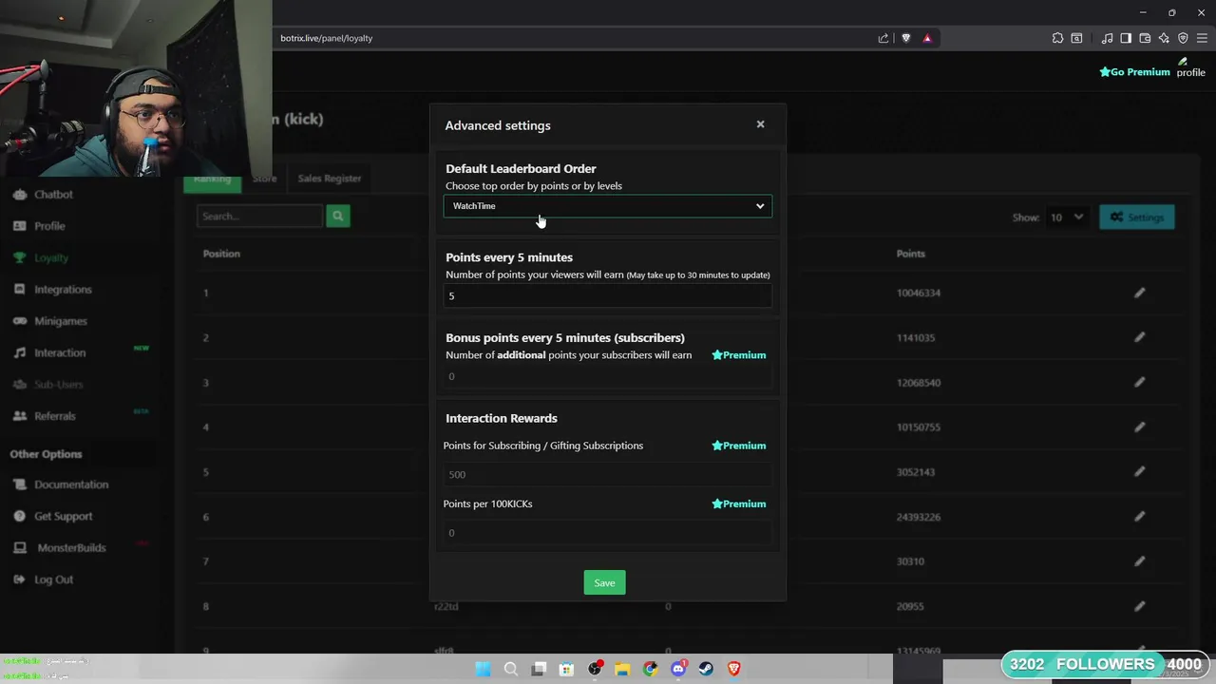Open the Default Leaderboard Order dropdown showing WatchTime
1216x684 pixels.
pos(607,206)
